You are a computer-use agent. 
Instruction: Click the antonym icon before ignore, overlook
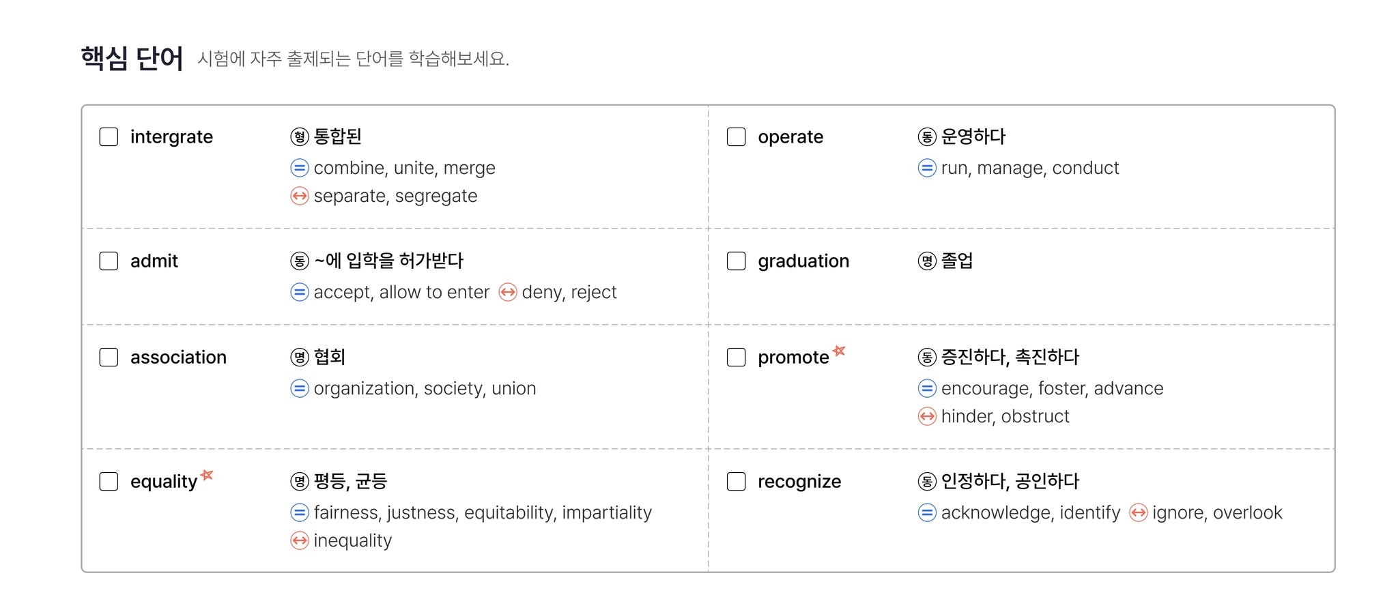pos(1139,513)
